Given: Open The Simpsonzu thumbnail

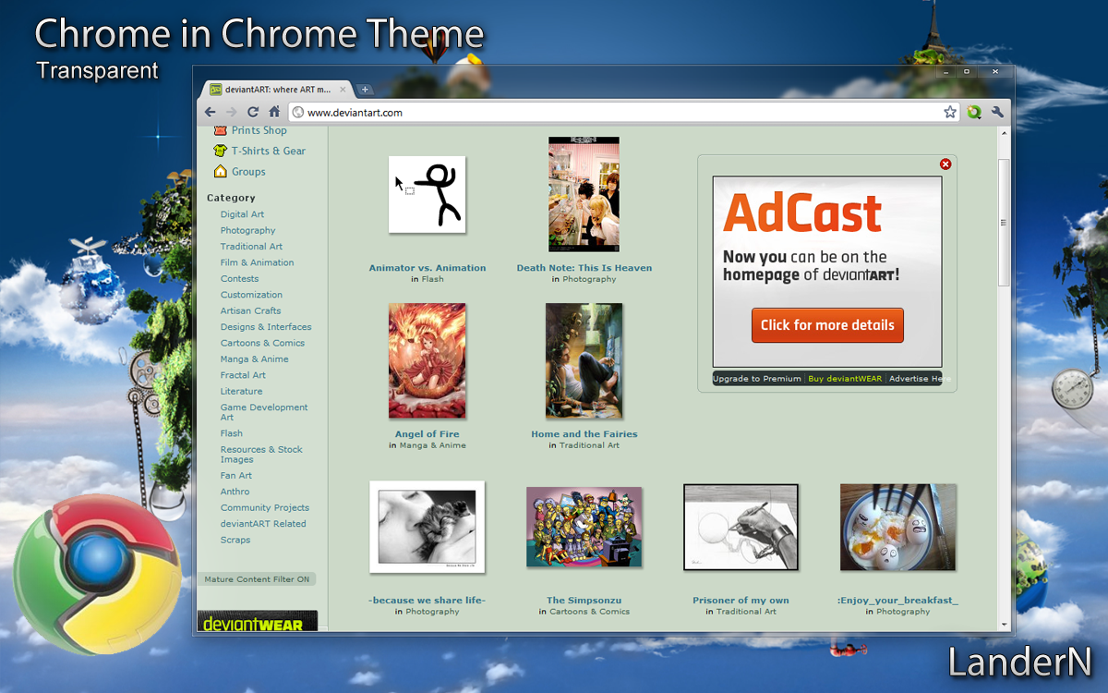Looking at the screenshot, I should pyautogui.click(x=584, y=527).
